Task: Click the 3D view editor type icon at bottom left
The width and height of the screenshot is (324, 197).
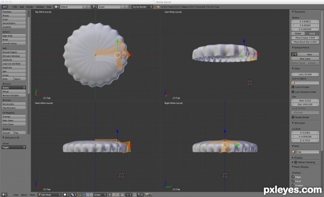Action: pos(4,194)
